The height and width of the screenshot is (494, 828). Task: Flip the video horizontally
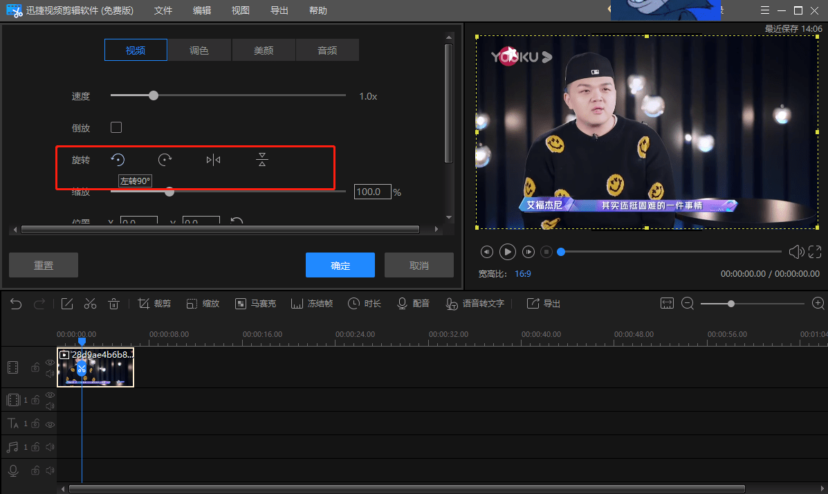(x=213, y=160)
